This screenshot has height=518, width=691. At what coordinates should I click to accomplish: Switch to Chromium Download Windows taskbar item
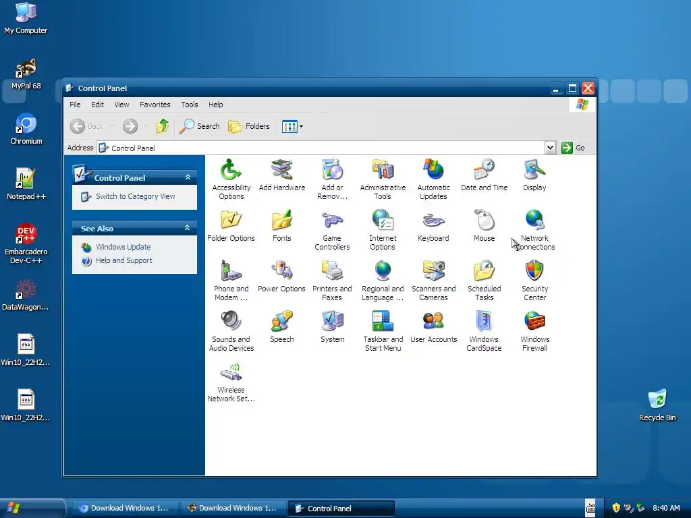pos(124,509)
